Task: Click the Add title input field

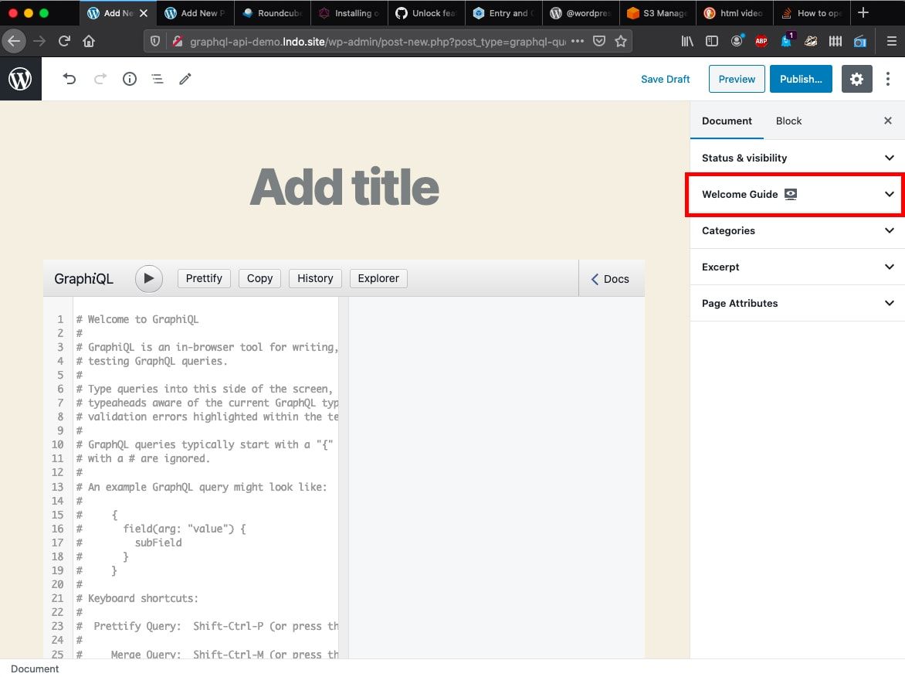Action: click(x=344, y=185)
